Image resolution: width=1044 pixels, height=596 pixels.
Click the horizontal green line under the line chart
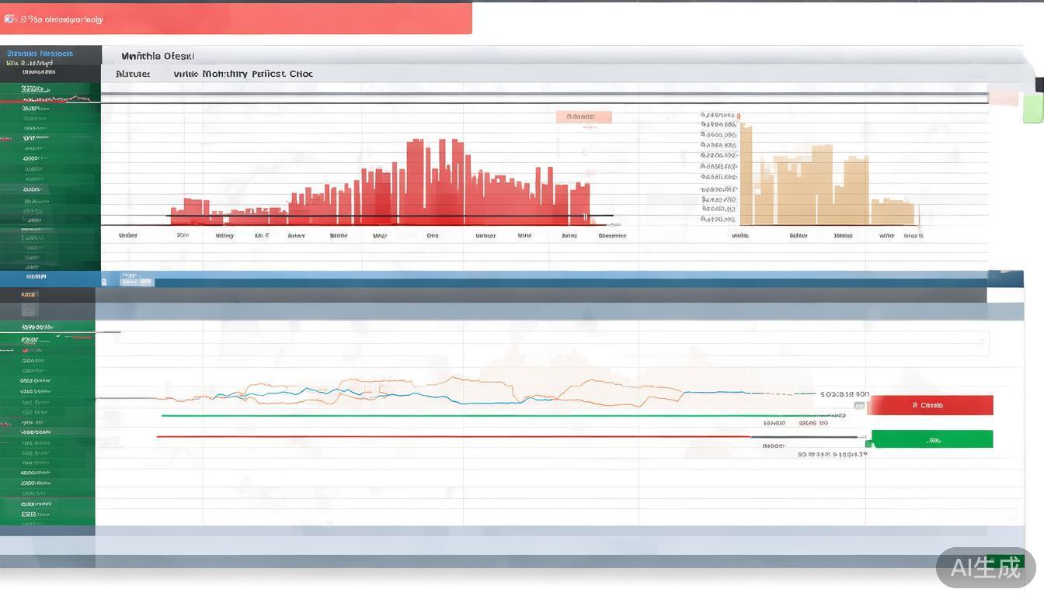click(466, 416)
